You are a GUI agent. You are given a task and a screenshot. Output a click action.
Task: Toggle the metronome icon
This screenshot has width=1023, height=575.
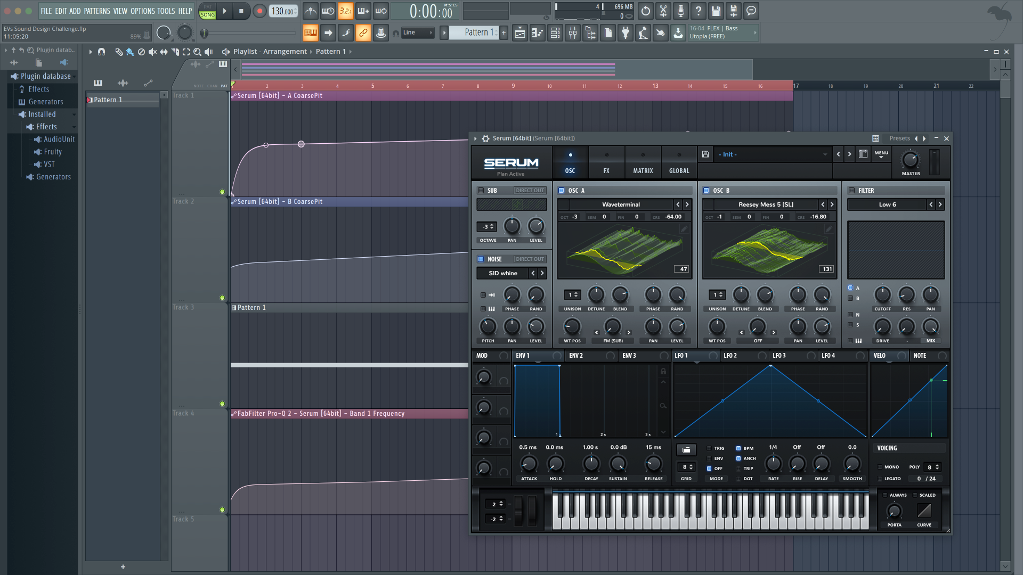311,11
